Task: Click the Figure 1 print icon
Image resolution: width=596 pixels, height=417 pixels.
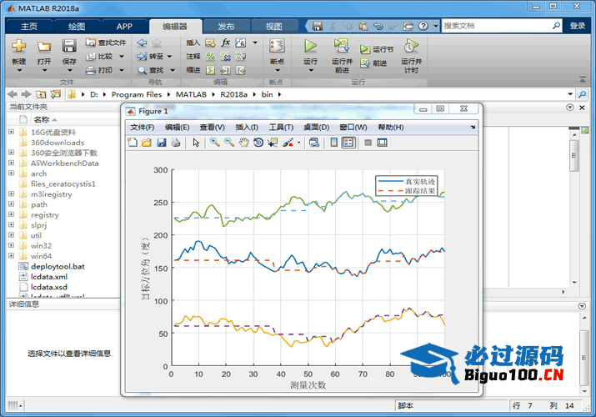Action: 176,143
